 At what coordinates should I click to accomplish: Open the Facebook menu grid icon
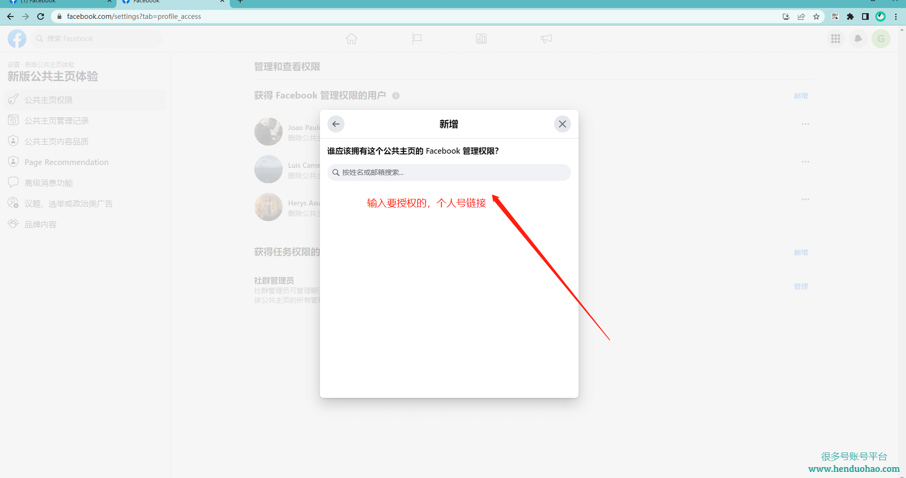836,39
